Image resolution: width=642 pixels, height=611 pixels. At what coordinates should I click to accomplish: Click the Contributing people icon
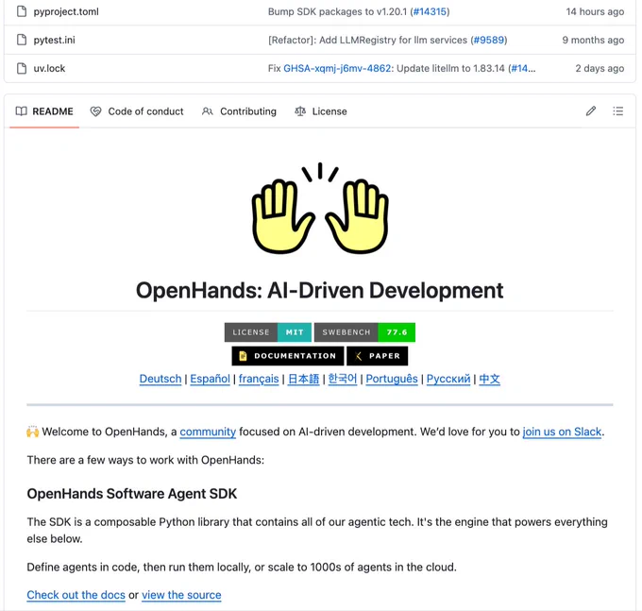pos(208,111)
